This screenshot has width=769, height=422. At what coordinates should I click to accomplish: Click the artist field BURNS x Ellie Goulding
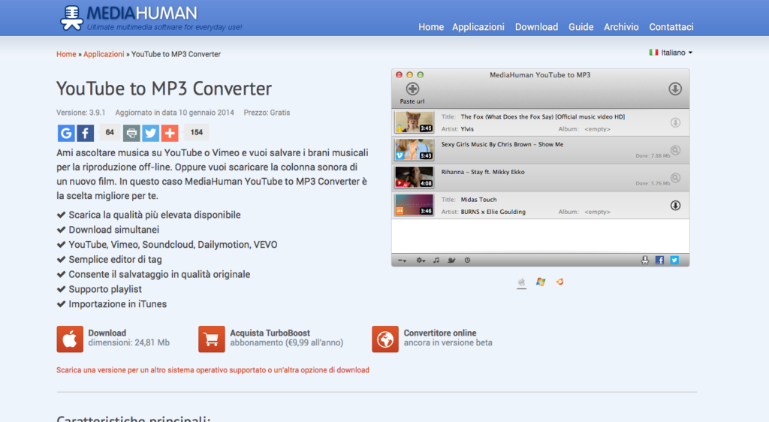tap(493, 212)
